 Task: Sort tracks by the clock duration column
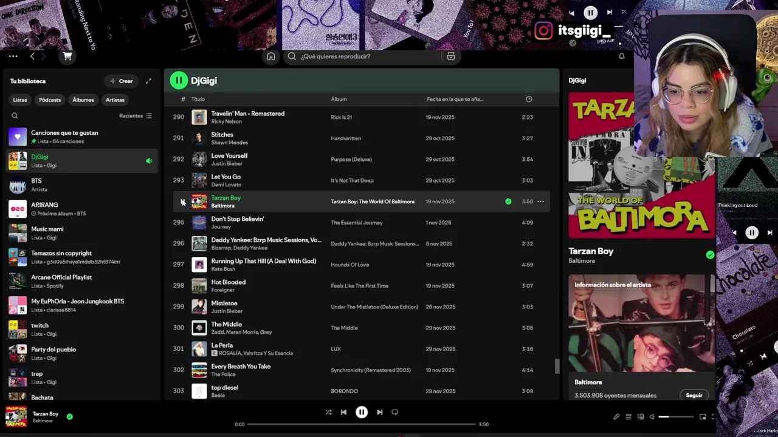[529, 99]
